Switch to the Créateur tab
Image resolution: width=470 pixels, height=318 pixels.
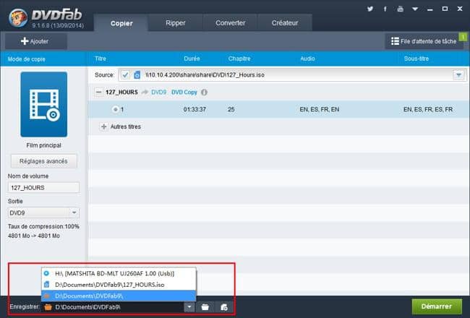[285, 23]
